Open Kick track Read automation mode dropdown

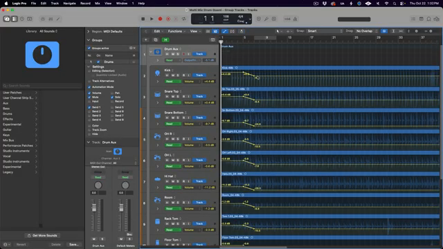pos(172,82)
